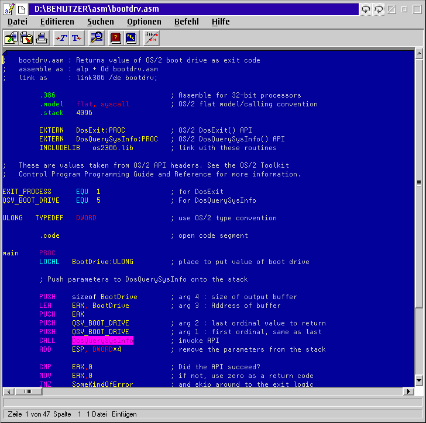Click the T-arrow text toolbar icon
426x423 pixels.
[x=77, y=38]
